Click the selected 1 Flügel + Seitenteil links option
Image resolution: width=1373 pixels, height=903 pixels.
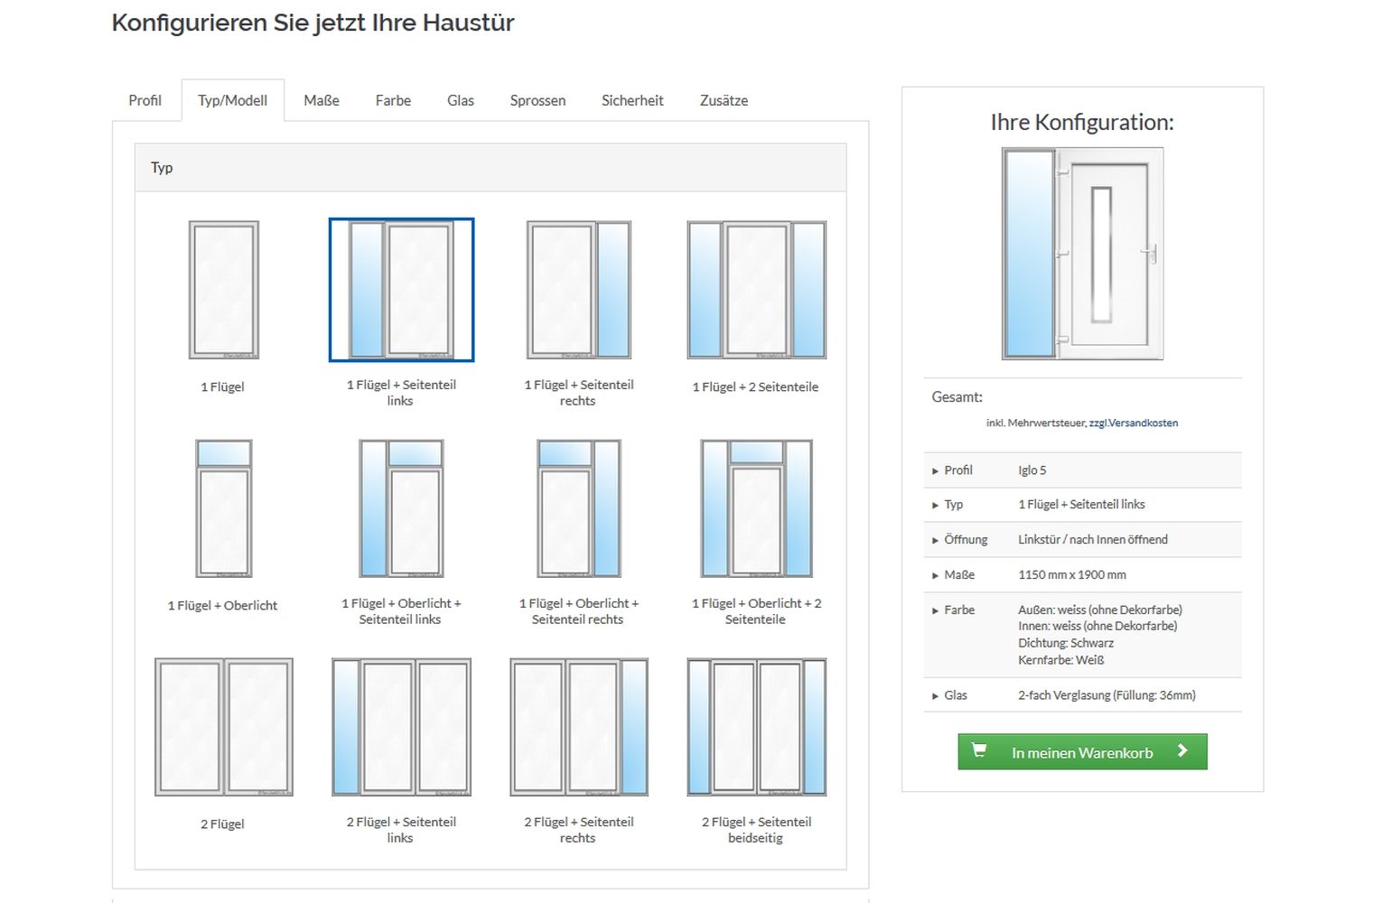click(x=401, y=290)
